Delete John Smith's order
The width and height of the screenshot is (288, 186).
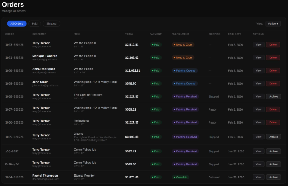pyautogui.click(x=273, y=83)
